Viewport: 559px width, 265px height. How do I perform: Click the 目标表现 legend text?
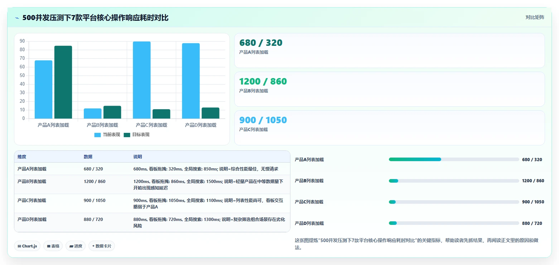point(141,135)
